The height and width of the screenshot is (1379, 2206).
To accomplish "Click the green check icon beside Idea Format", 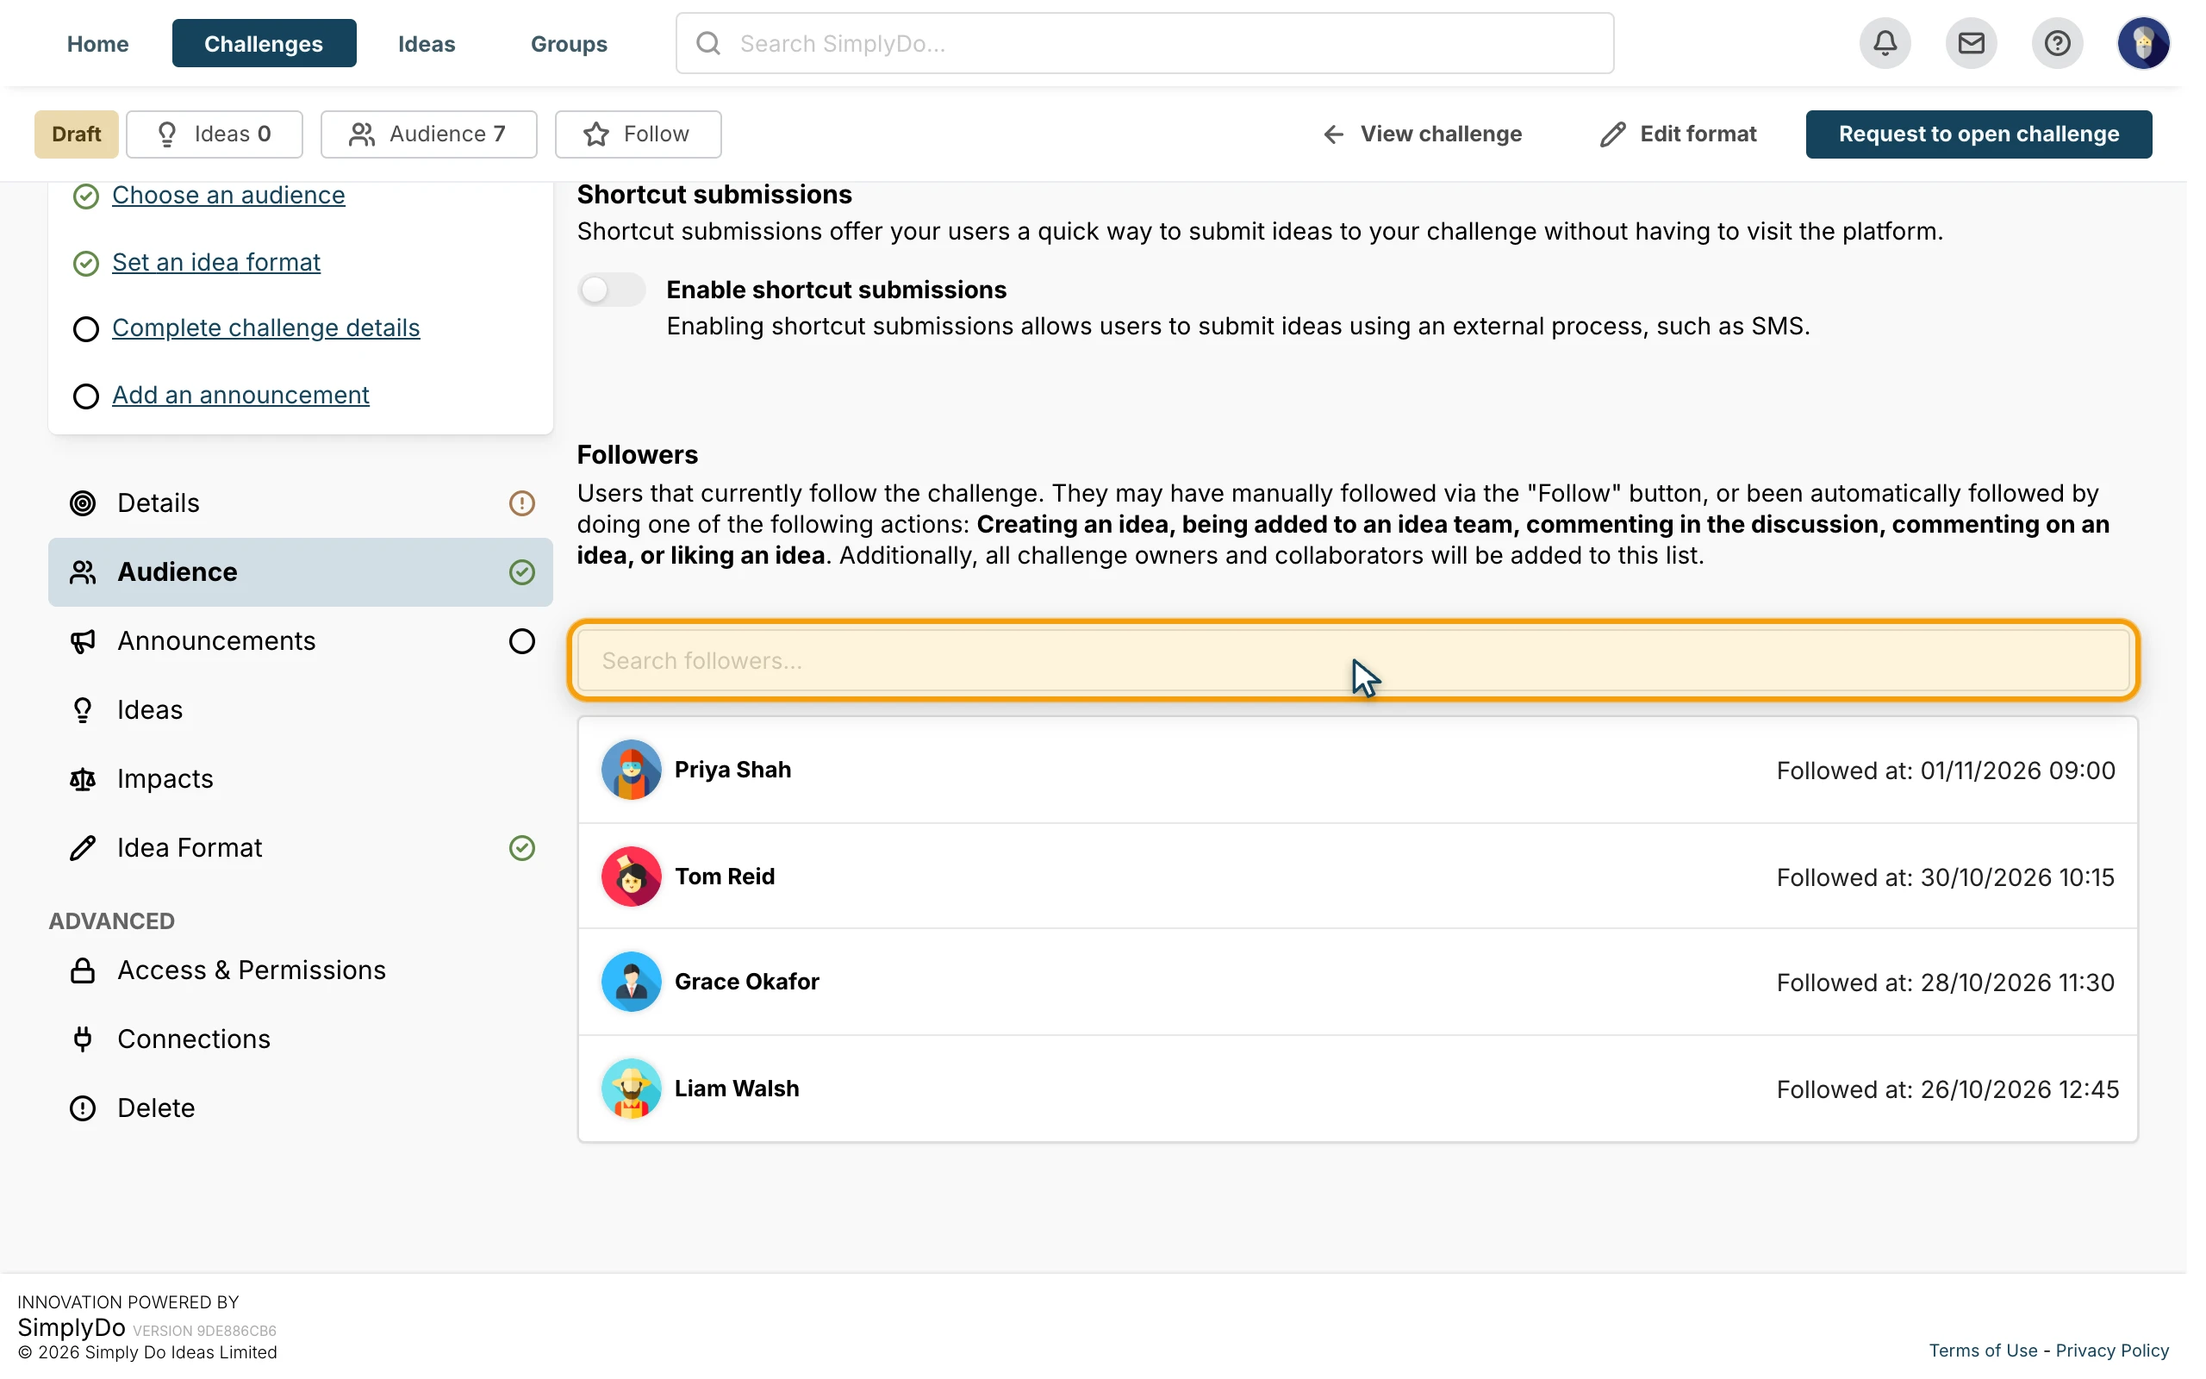I will (521, 848).
